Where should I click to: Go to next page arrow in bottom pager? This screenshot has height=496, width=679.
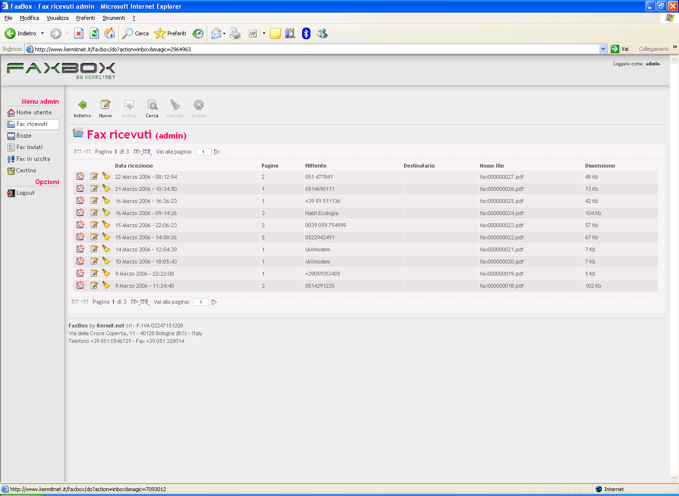[134, 302]
